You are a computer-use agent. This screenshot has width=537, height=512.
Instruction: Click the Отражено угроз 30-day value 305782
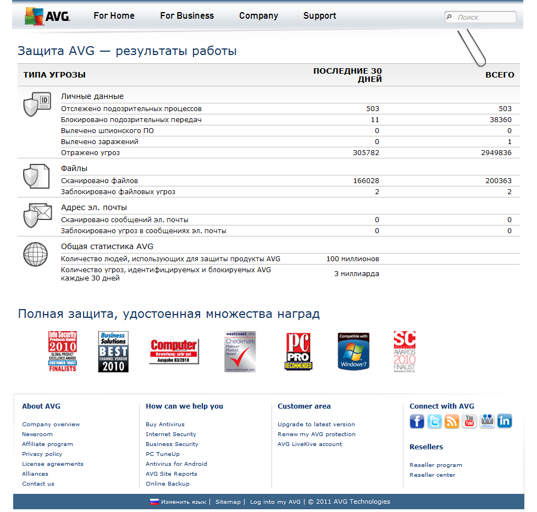tap(366, 152)
